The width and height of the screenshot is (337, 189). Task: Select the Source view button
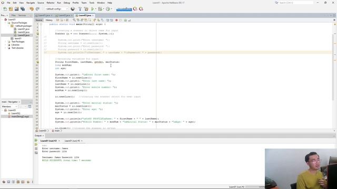coord(39,20)
